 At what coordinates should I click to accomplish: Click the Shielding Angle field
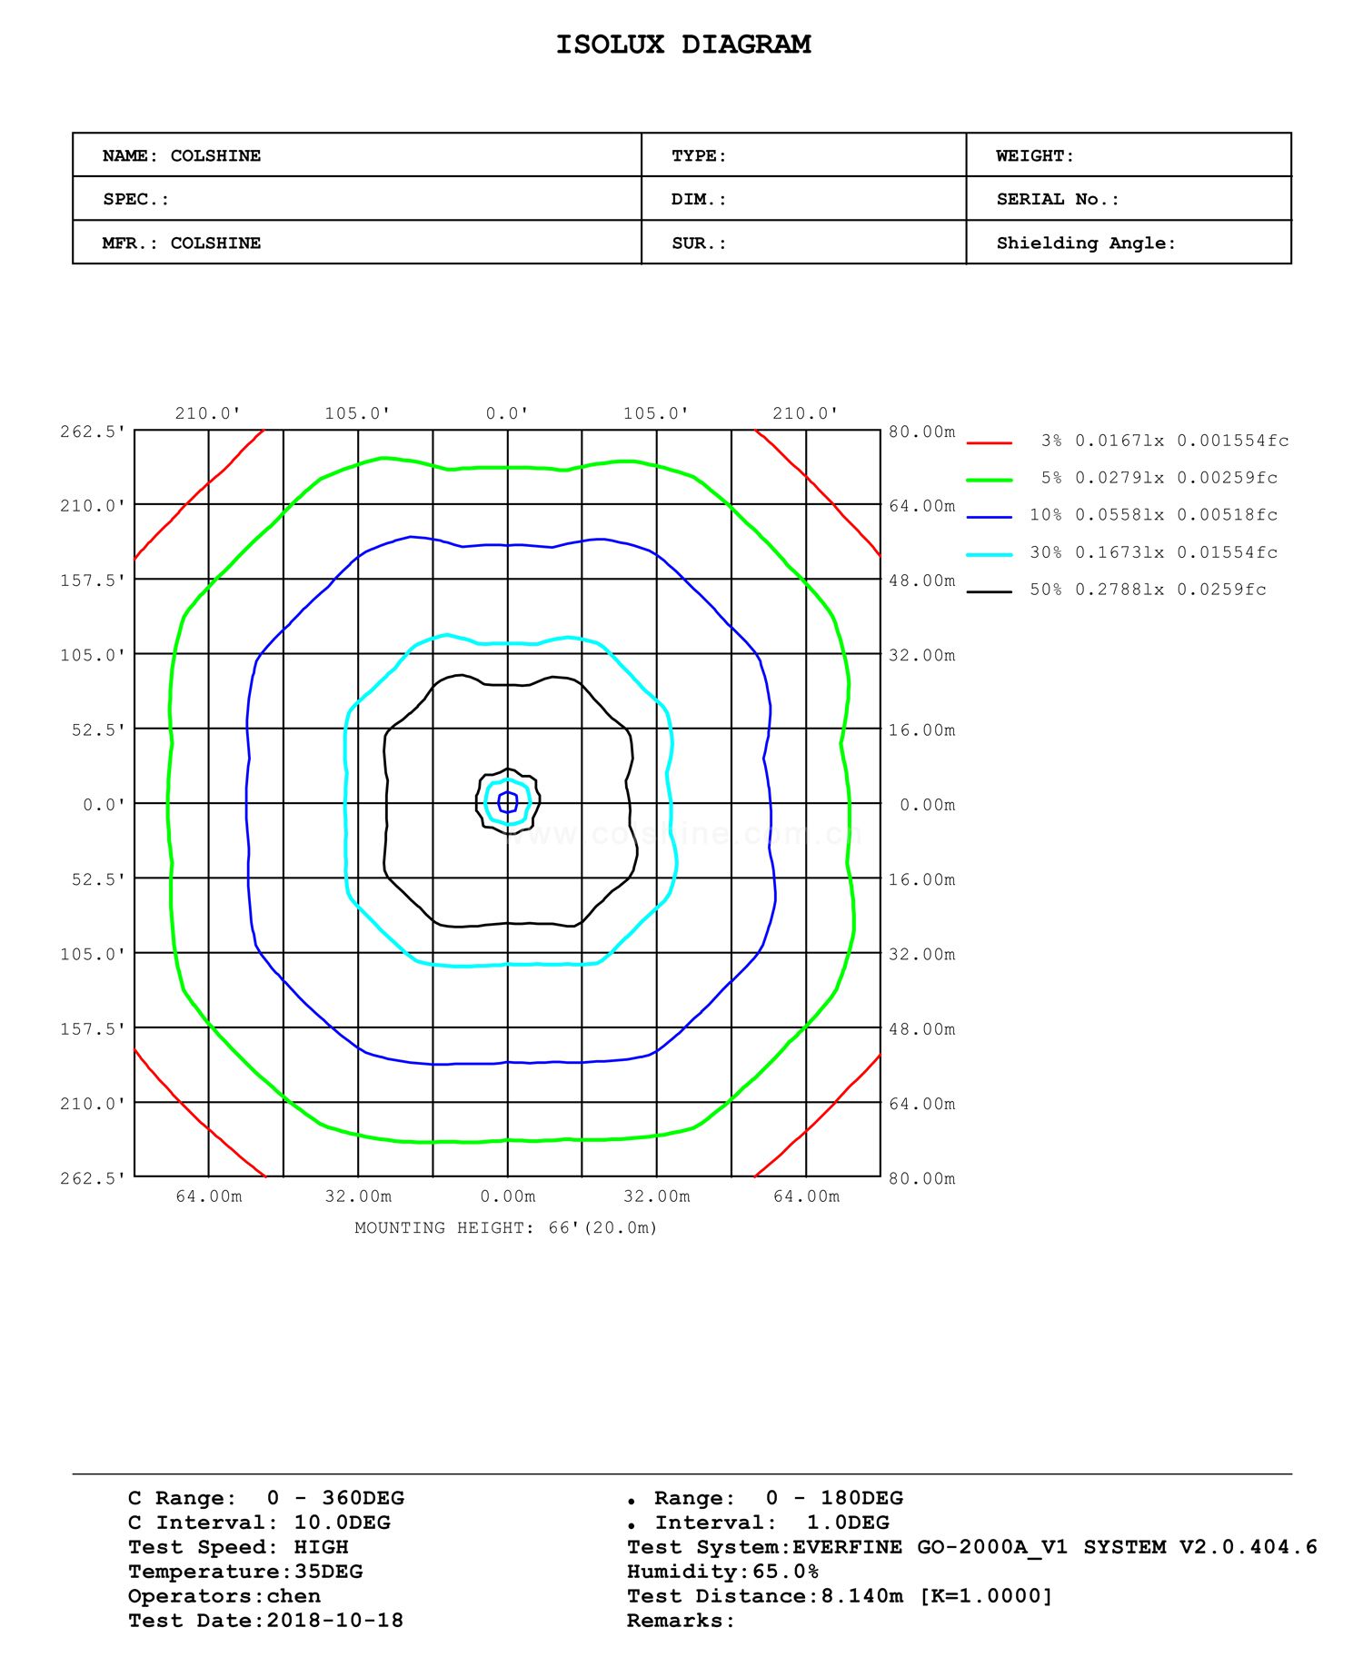tap(1129, 243)
